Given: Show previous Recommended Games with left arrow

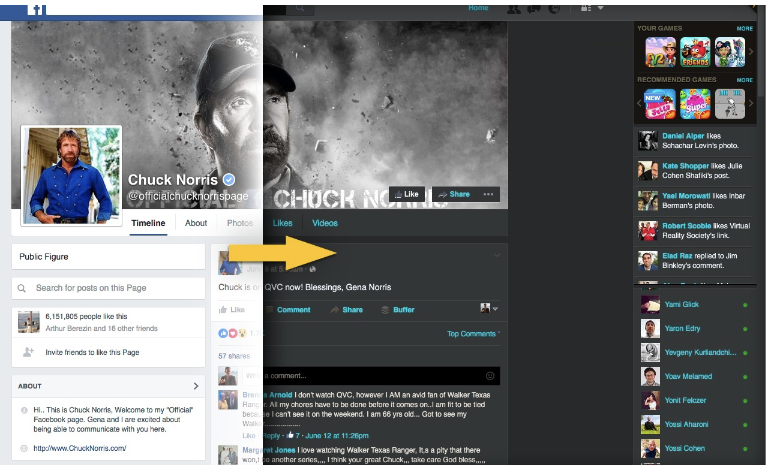Looking at the screenshot, I should (640, 104).
